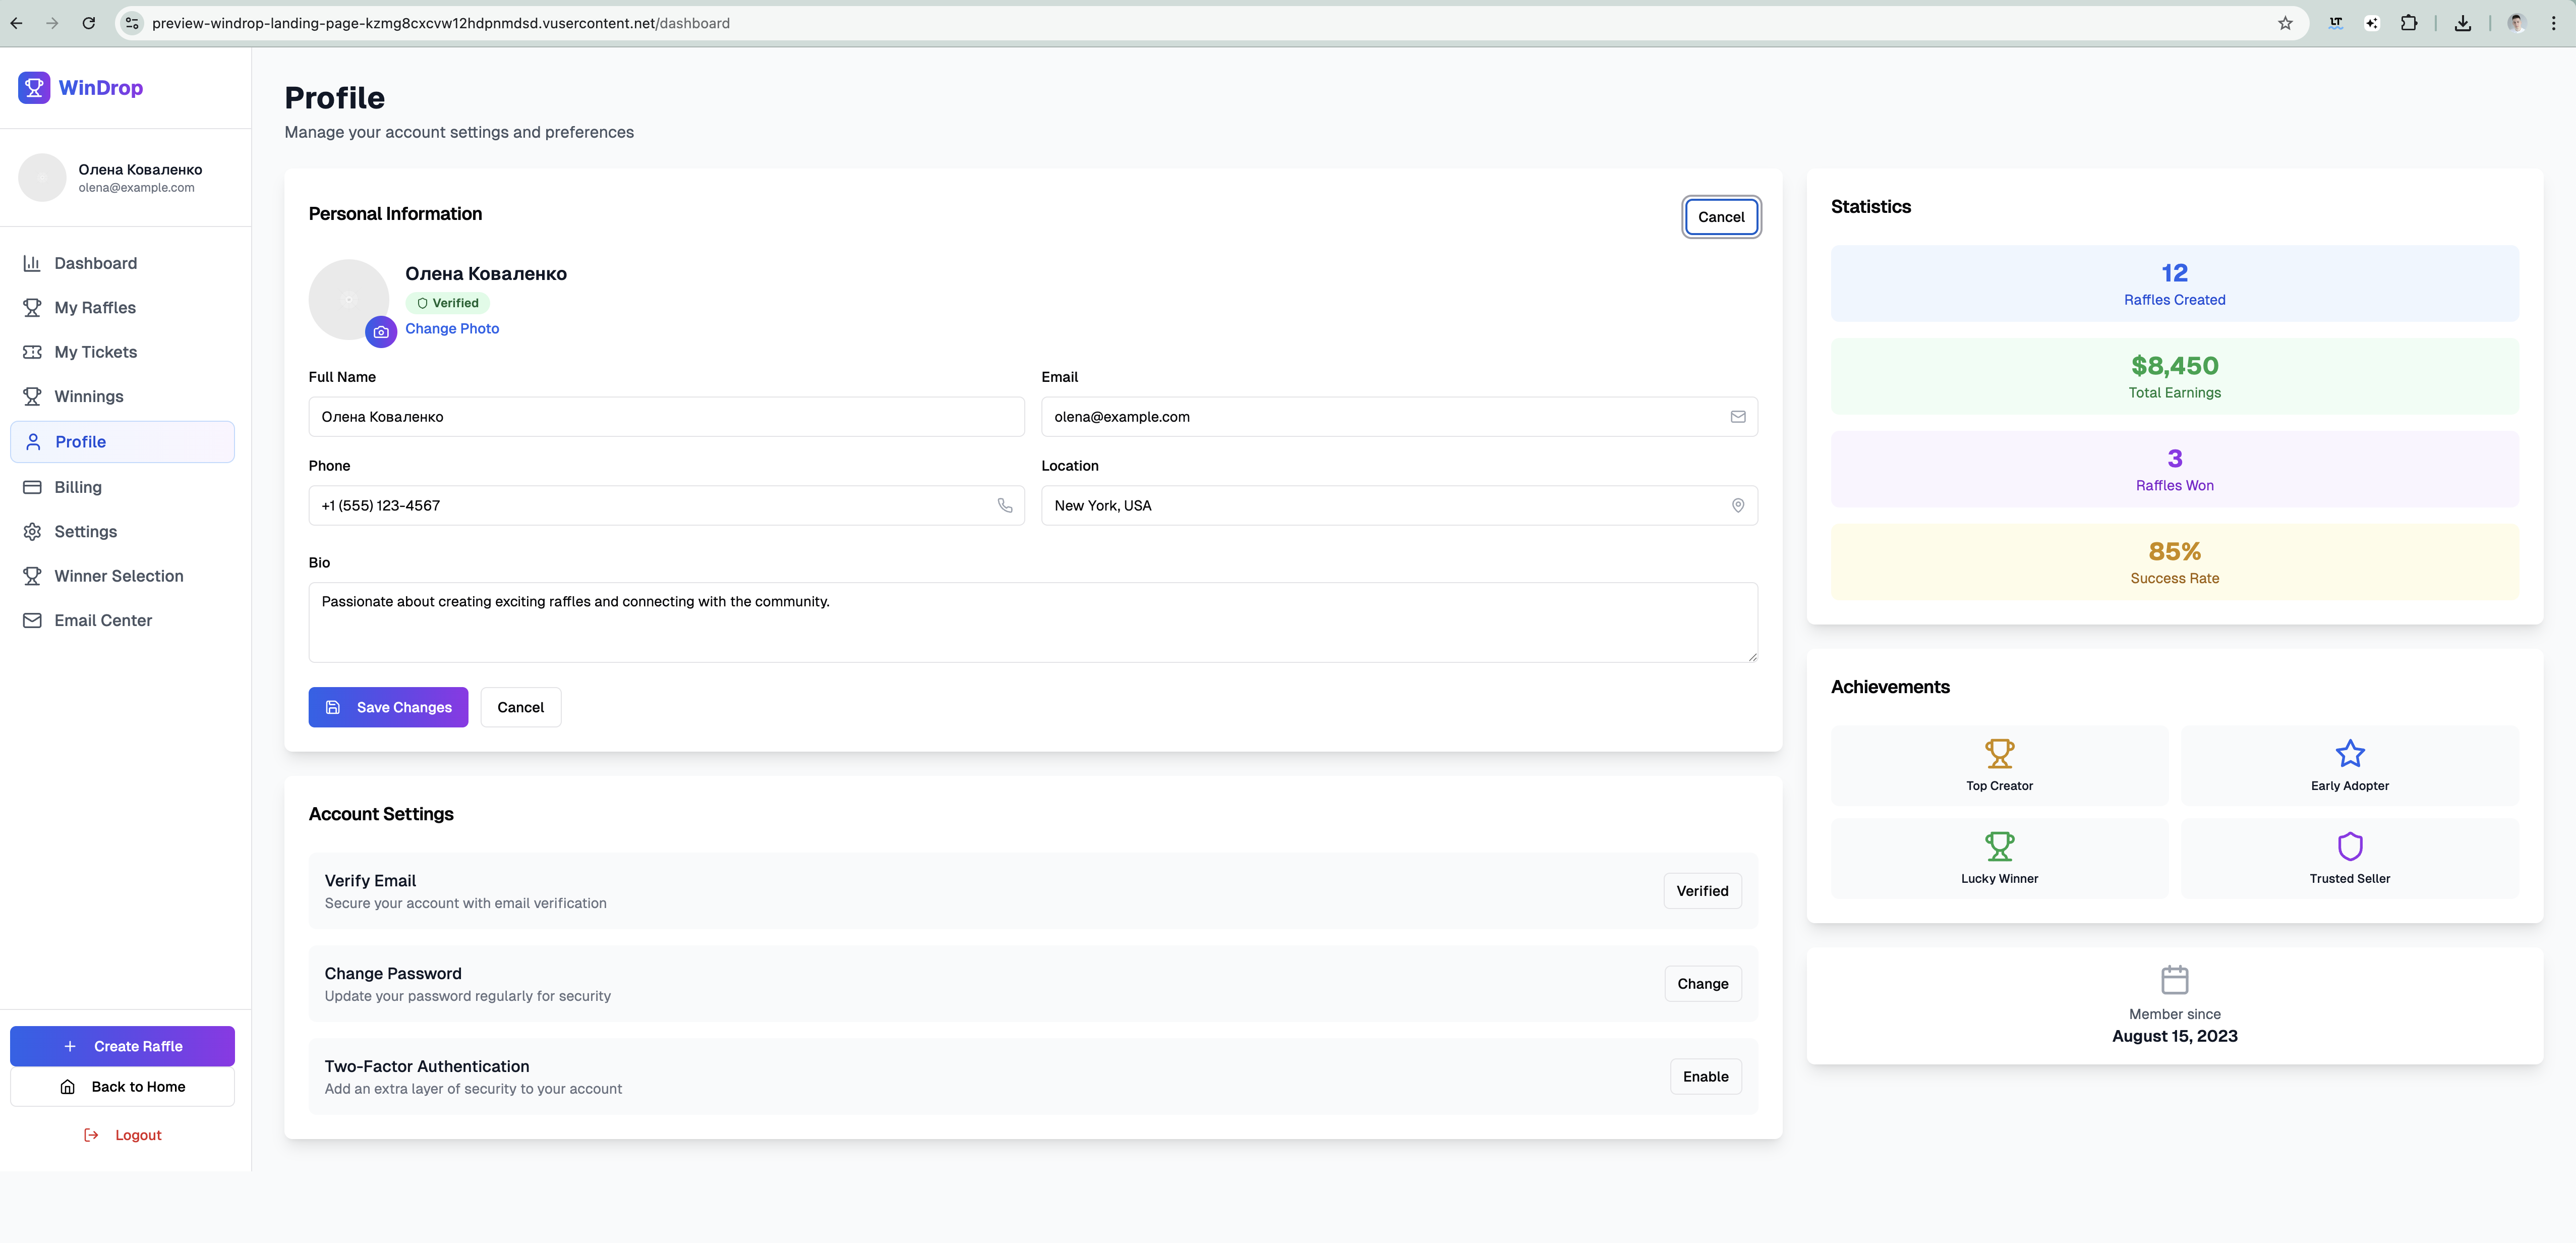Screen dimensions: 2576x1243
Task: Reload the page in browser
Action: 89,23
